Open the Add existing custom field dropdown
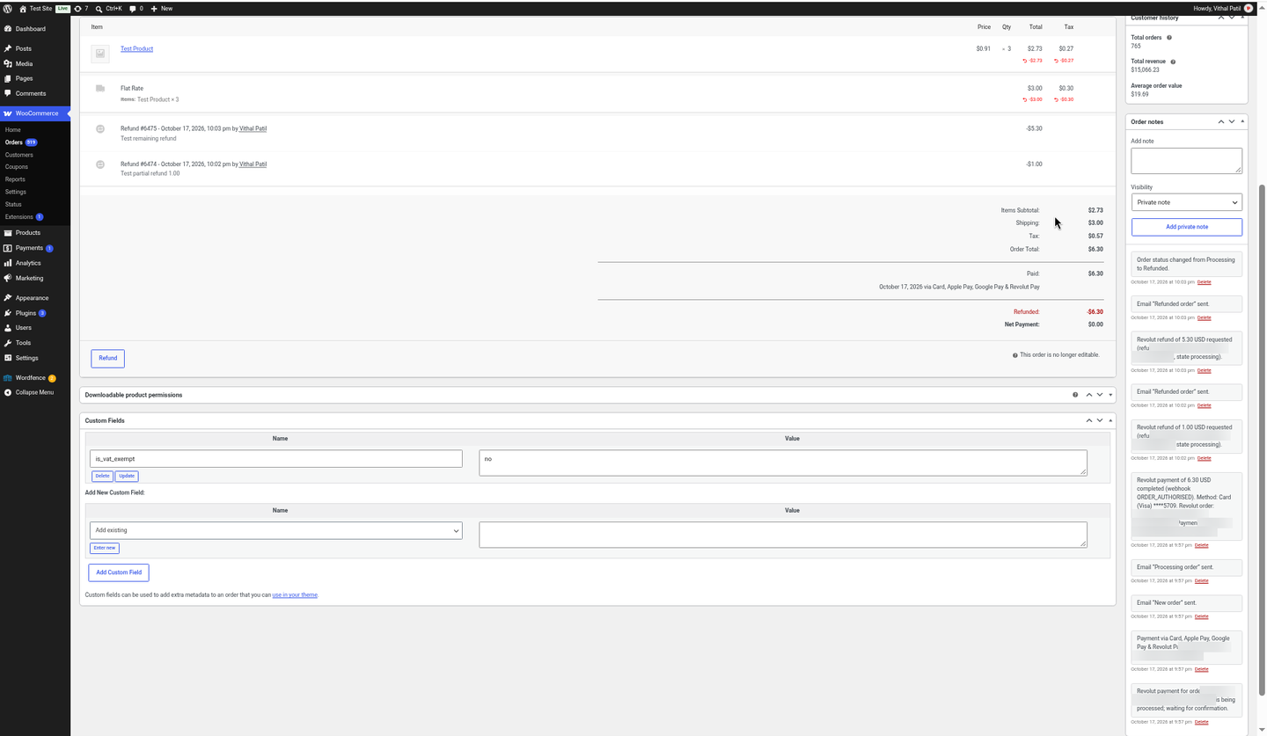This screenshot has width=1267, height=736. coord(275,530)
